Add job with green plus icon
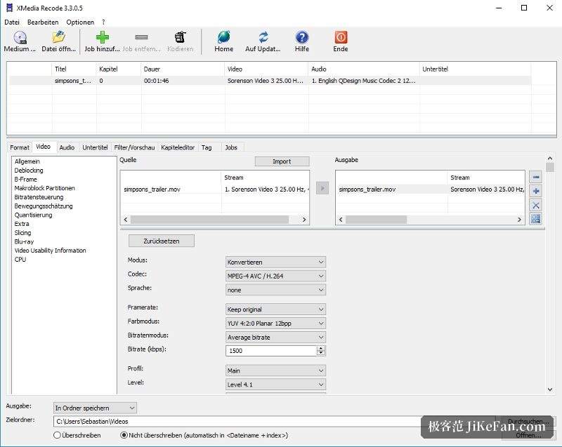This screenshot has width=562, height=447. tap(102, 37)
